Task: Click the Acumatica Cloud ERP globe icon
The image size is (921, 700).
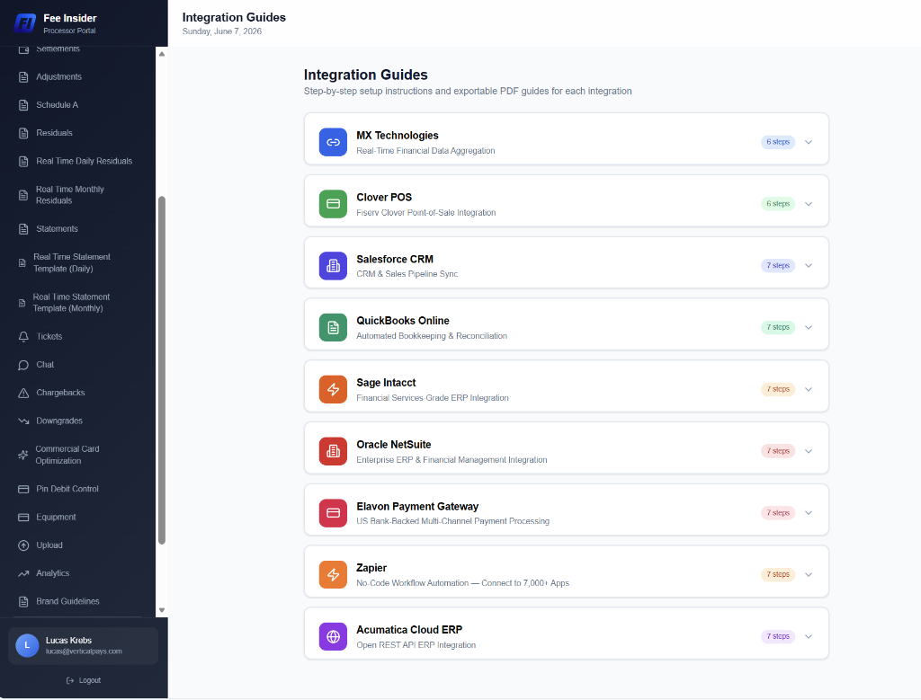Action: 333,636
